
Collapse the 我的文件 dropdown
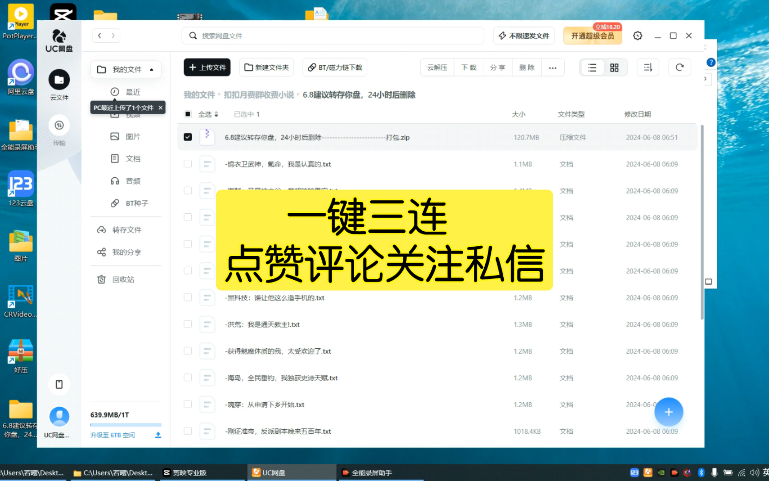[152, 70]
